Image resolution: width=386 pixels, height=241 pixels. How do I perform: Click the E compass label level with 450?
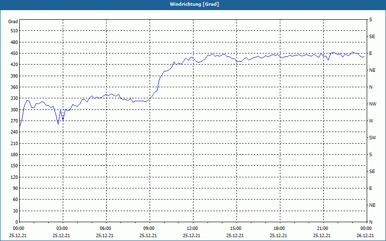[371, 54]
